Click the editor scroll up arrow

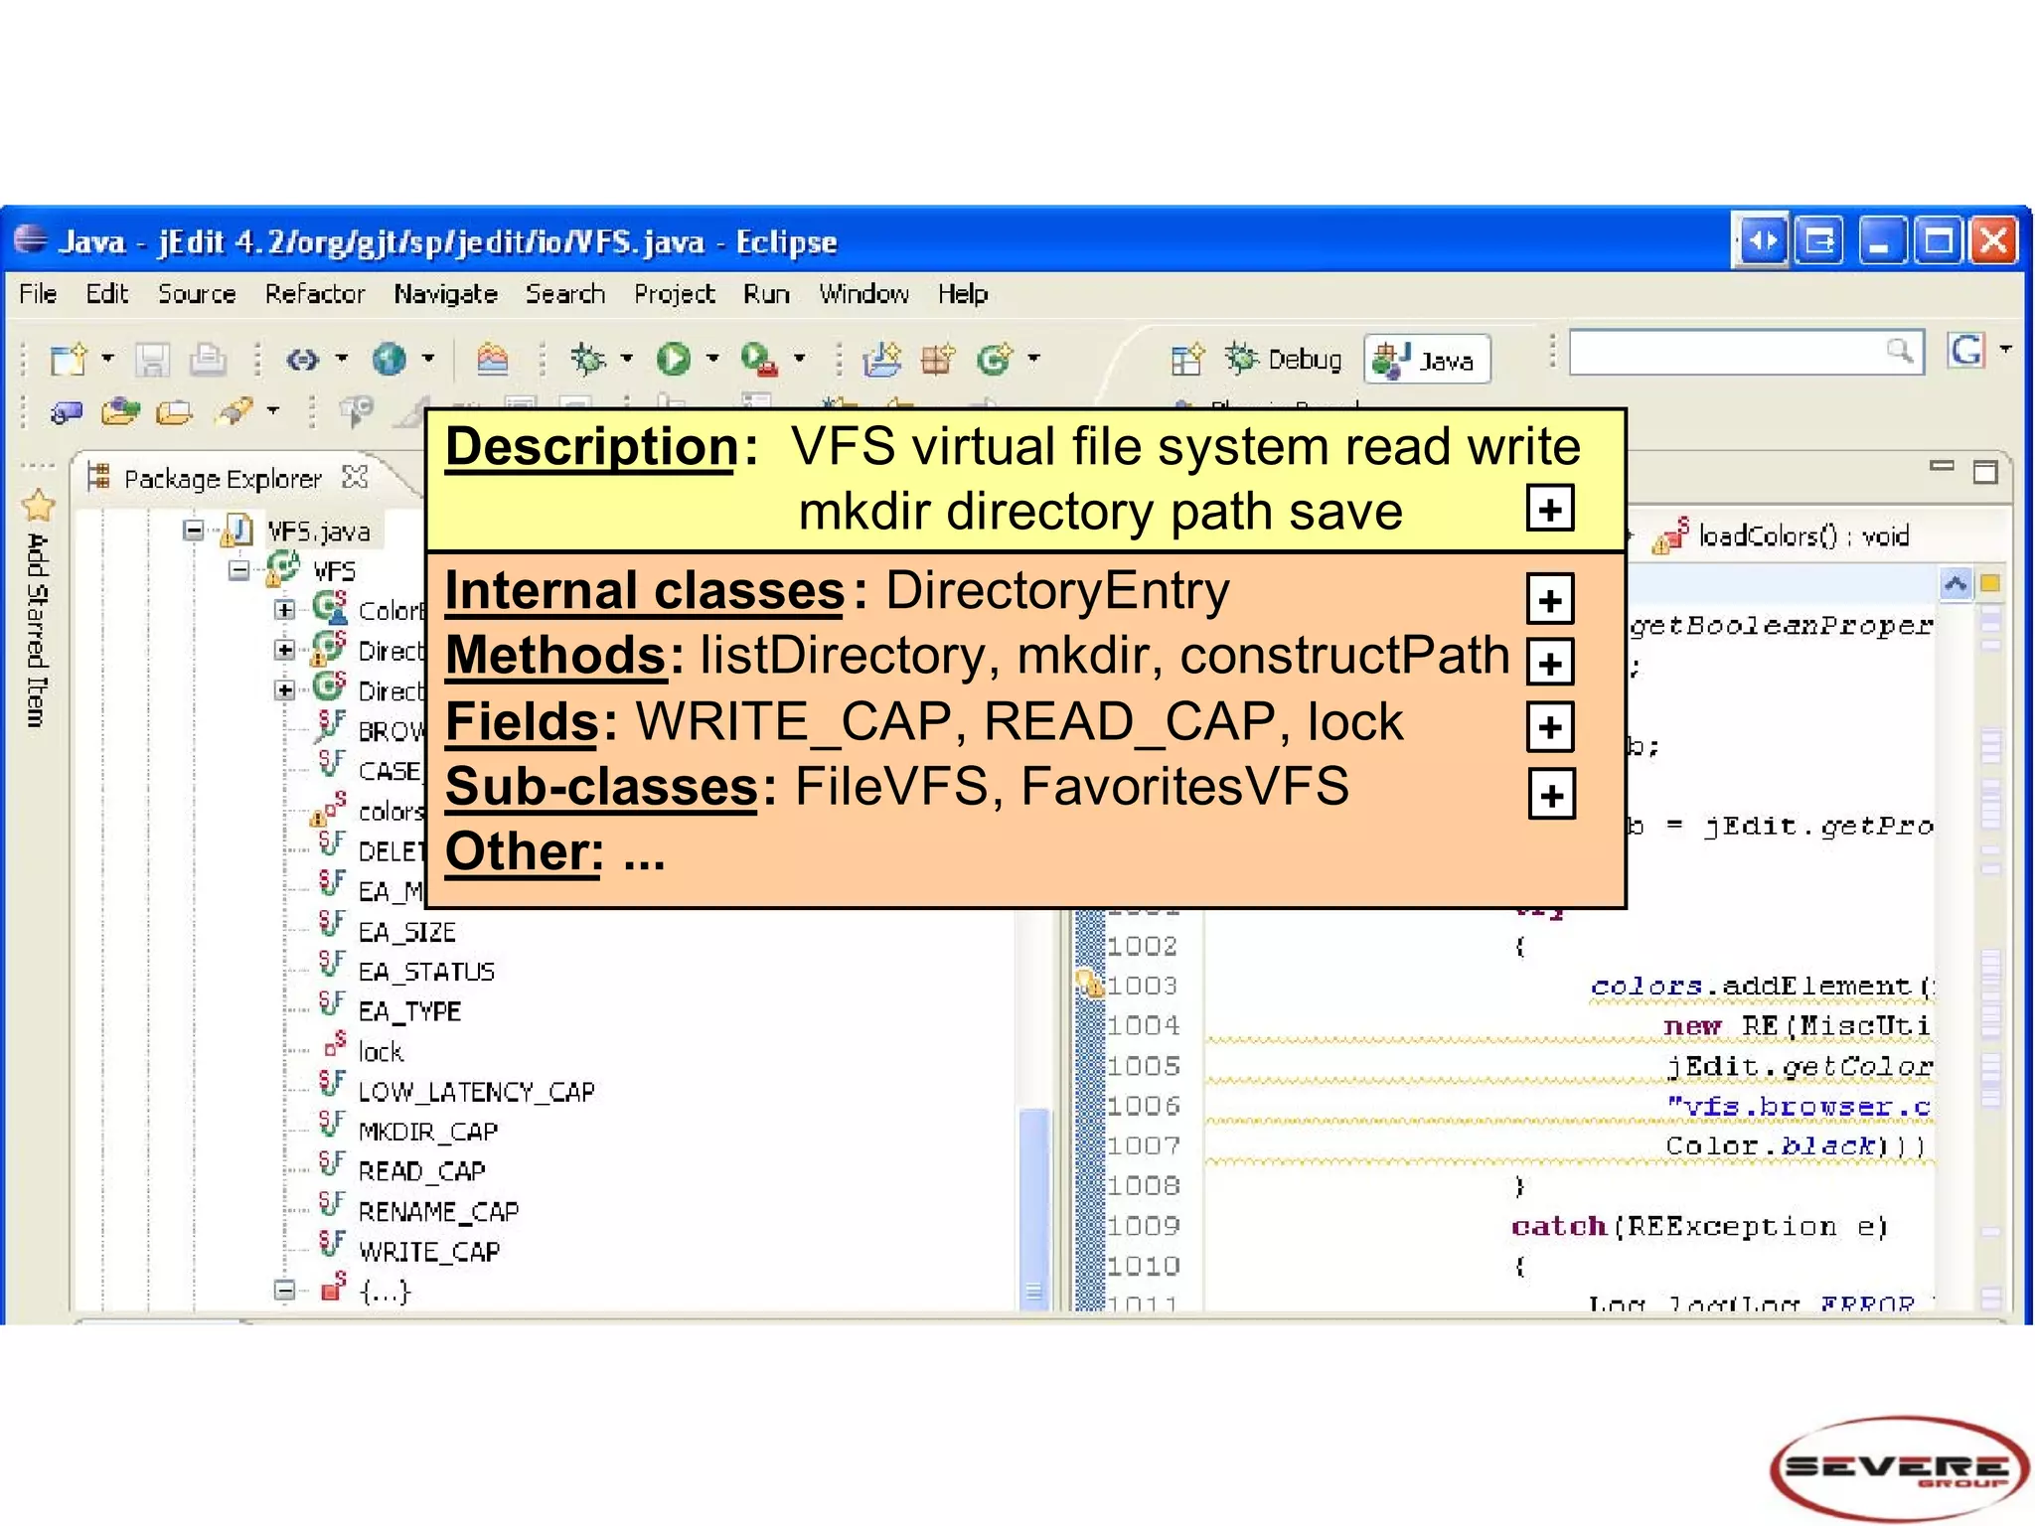pos(1956,583)
